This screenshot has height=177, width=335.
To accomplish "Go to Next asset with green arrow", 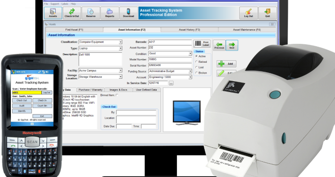I will [x=232, y=45].
